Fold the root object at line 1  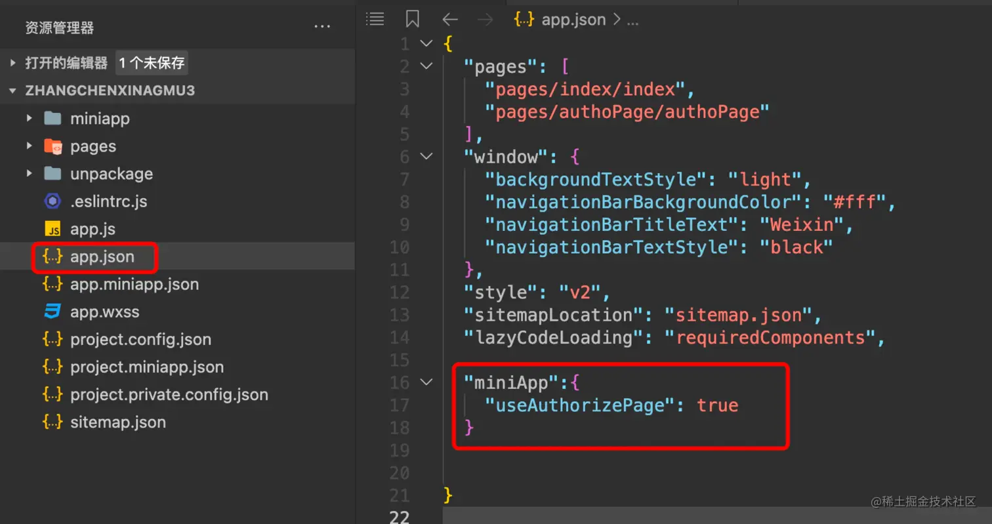point(426,44)
